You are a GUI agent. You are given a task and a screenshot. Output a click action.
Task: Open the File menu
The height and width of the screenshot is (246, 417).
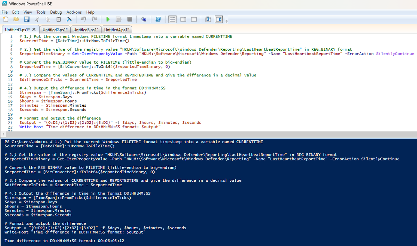coord(5,12)
